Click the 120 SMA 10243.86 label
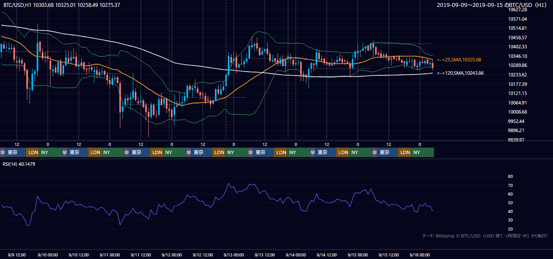553x259 pixels. point(460,73)
